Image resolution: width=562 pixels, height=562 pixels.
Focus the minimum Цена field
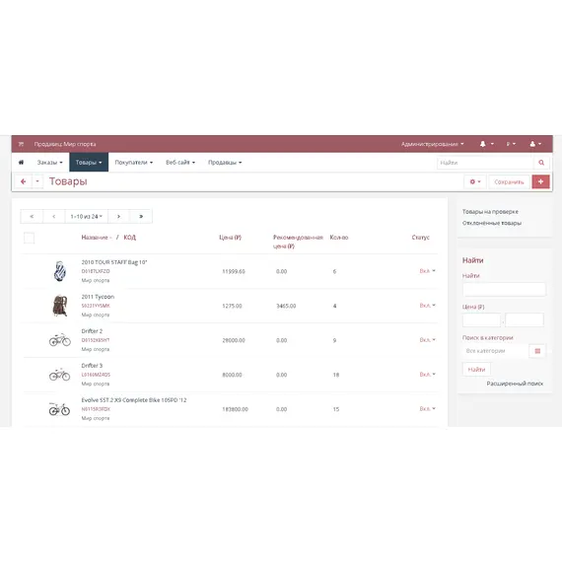point(481,320)
